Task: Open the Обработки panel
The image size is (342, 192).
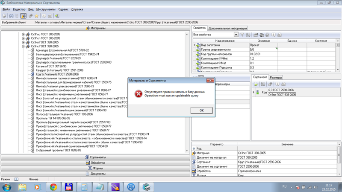Action: tap(95, 163)
